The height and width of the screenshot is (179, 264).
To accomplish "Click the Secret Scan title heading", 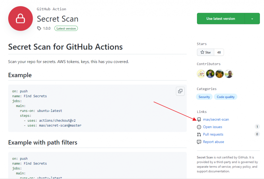I will [57, 19].
